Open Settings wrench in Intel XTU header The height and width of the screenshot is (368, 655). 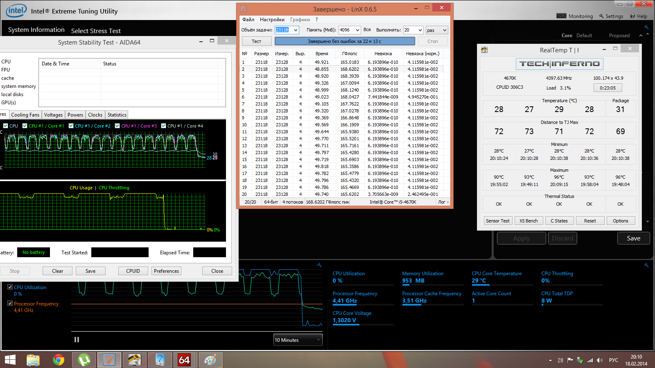[601, 16]
